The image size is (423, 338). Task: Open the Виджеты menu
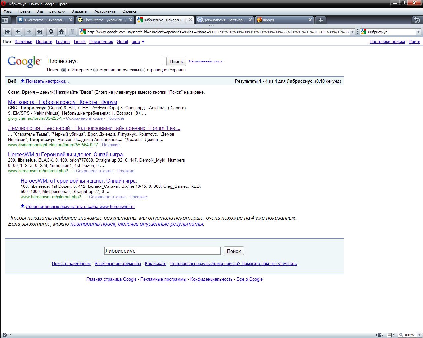[79, 11]
